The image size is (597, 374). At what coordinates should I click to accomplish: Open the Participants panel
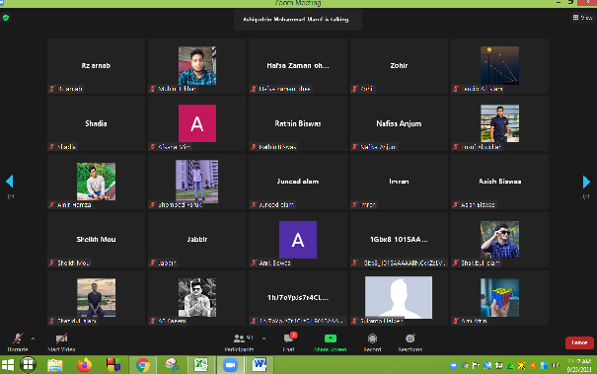tap(239, 342)
